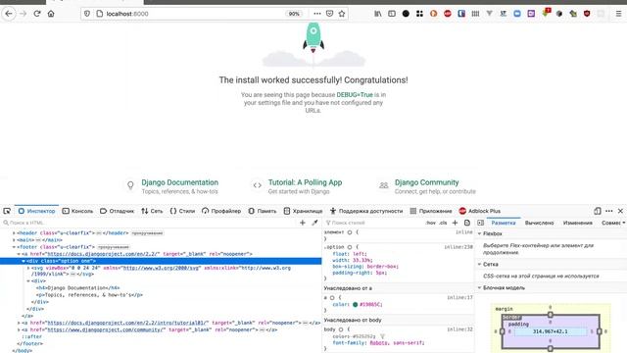Image resolution: width=627 pixels, height=353 pixels.
Task: Collapse the Сетка section
Action: [x=479, y=265]
